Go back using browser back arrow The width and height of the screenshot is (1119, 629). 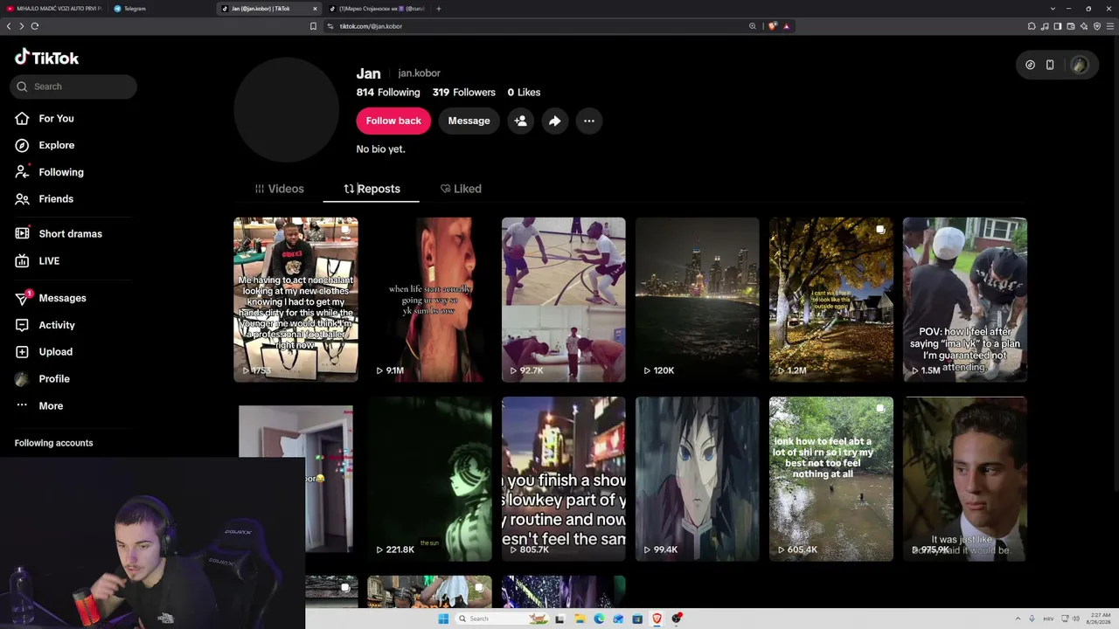point(9,26)
